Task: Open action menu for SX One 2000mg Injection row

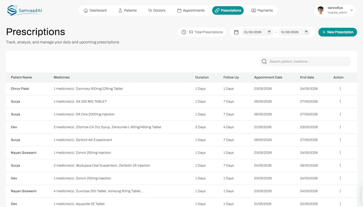Action: point(340,114)
